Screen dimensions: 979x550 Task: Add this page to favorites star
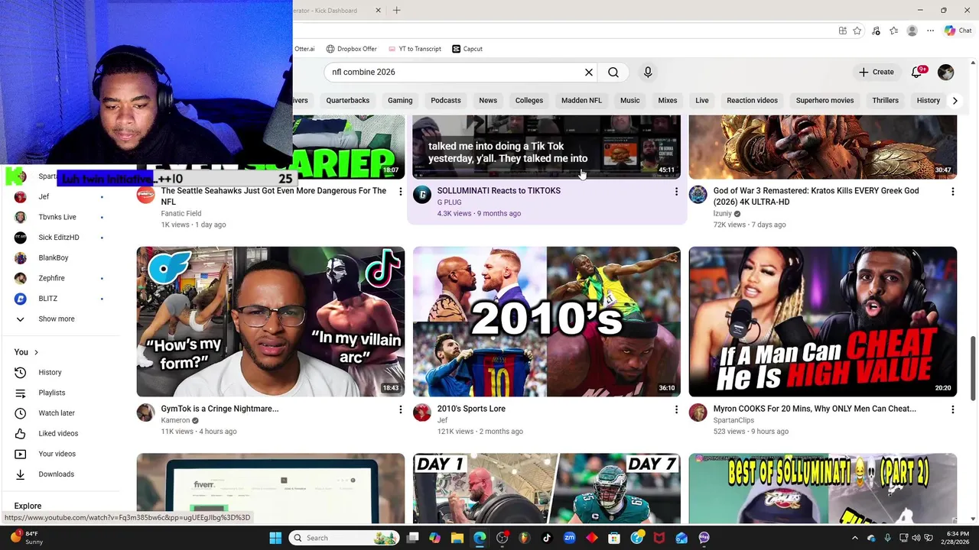tap(857, 31)
